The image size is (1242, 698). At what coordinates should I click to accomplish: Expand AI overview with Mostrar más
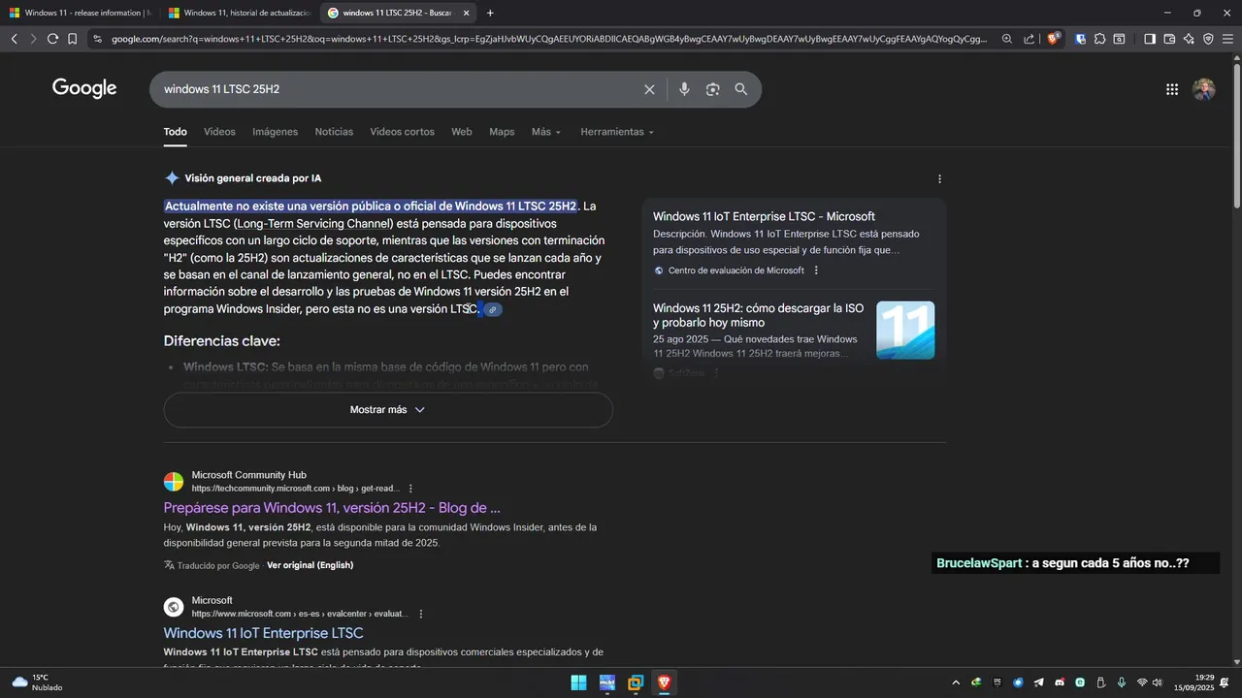[x=388, y=410]
